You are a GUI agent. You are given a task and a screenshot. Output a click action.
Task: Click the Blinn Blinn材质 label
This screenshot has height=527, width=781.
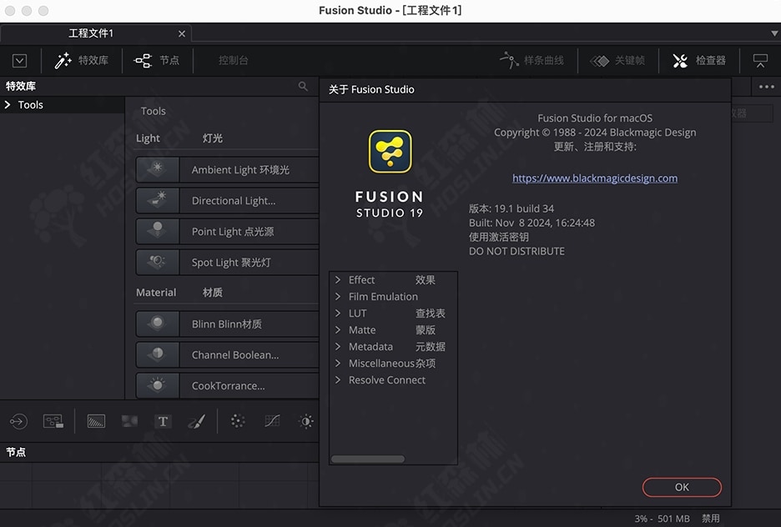(x=227, y=324)
